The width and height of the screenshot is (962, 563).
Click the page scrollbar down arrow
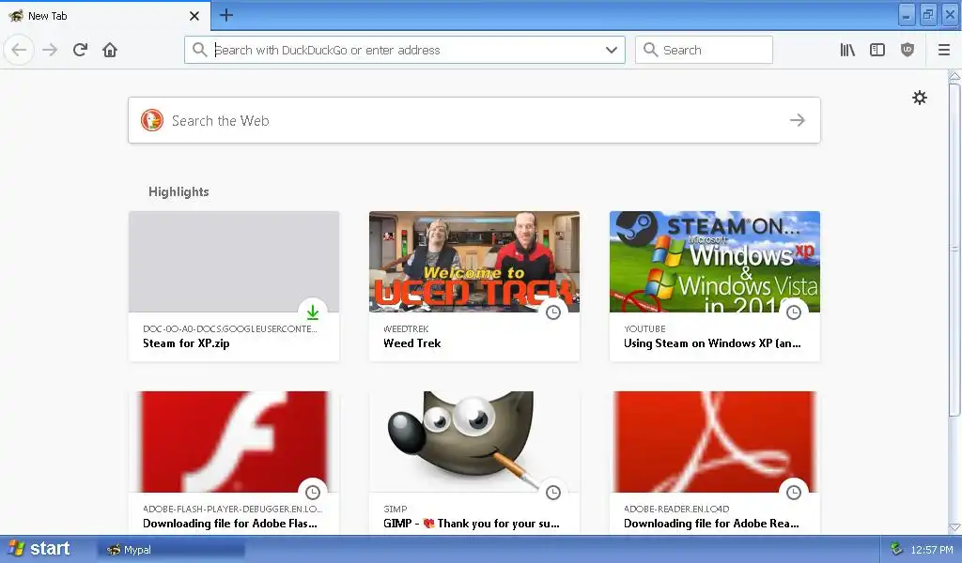pyautogui.click(x=954, y=527)
